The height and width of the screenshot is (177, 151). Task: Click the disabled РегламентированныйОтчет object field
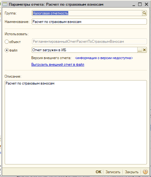click(89, 41)
